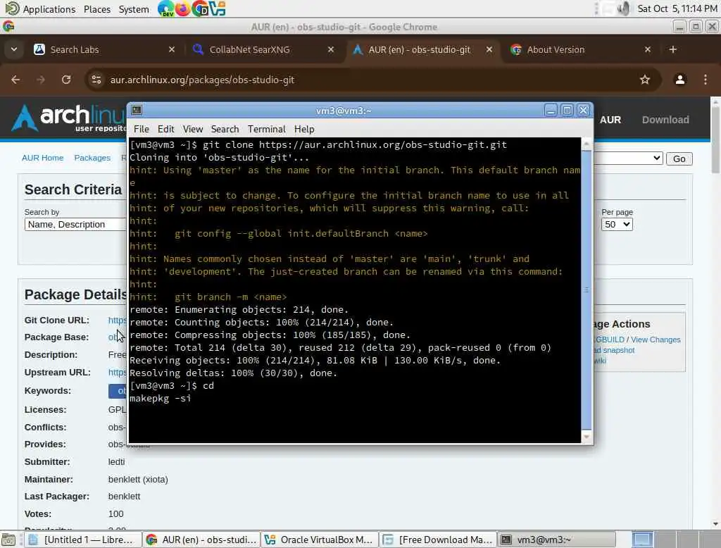
Task: Open Chrome's tab search dropdown arrow
Action: coord(14,49)
